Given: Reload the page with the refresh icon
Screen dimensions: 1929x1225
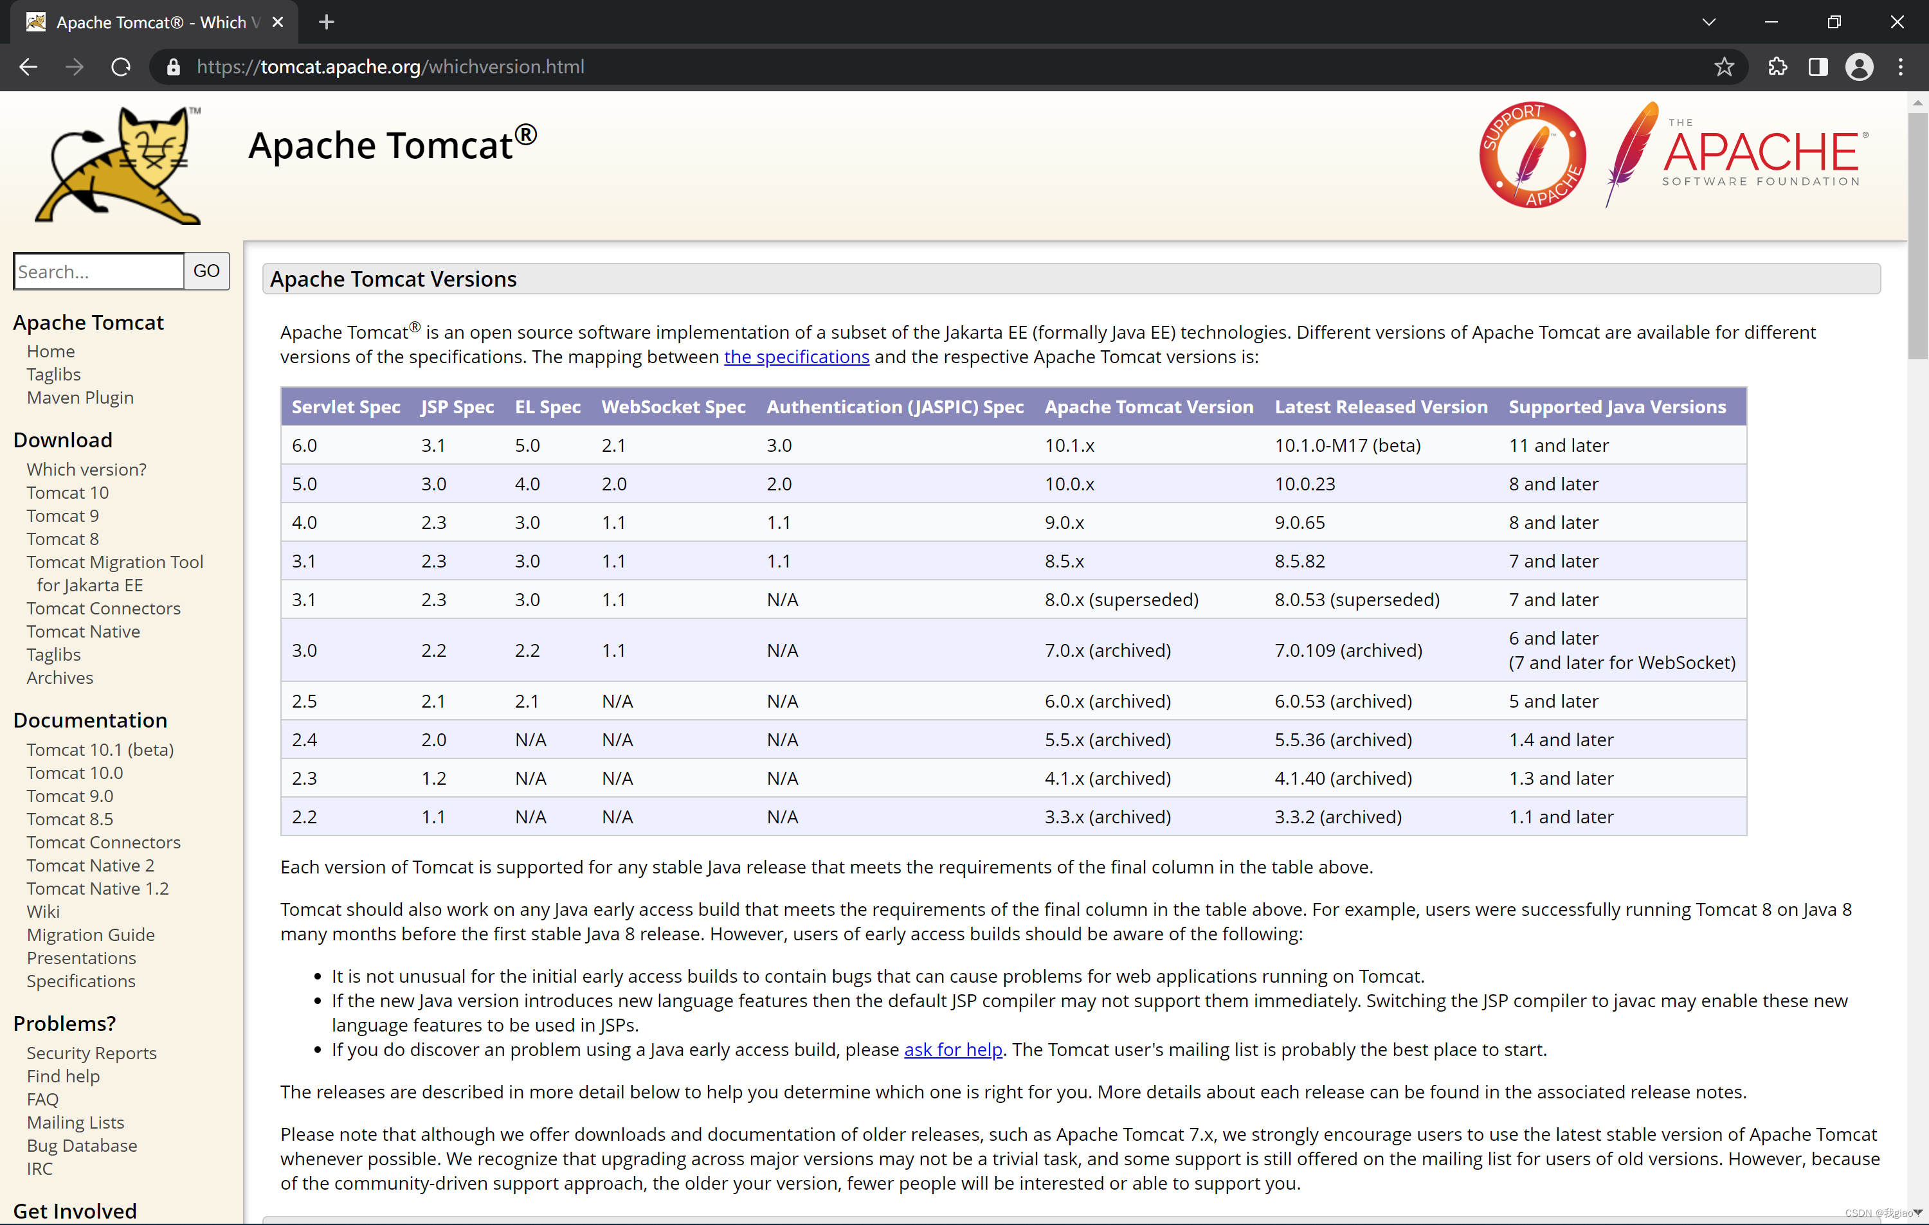Looking at the screenshot, I should coord(121,67).
